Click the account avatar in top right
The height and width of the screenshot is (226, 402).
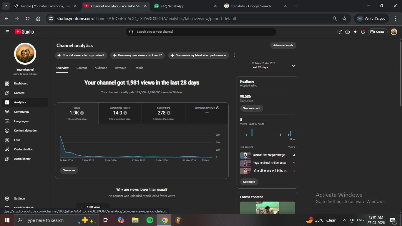[394, 32]
